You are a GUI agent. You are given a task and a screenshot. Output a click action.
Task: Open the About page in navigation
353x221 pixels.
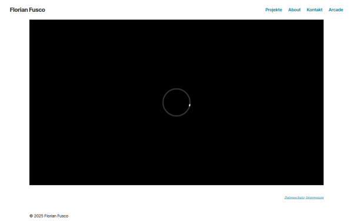tap(294, 9)
